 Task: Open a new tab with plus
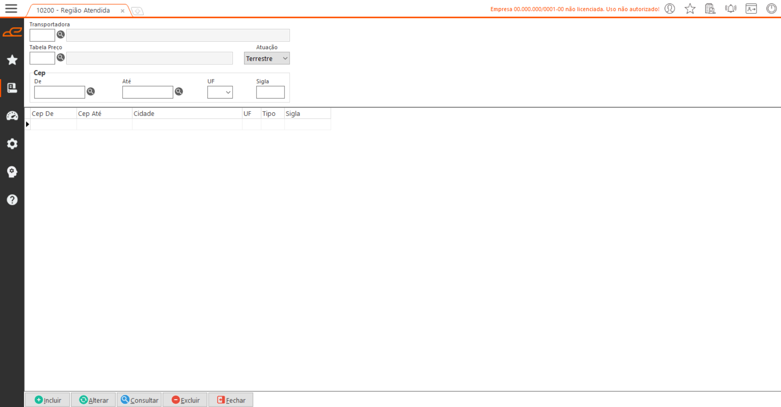pyautogui.click(x=138, y=11)
